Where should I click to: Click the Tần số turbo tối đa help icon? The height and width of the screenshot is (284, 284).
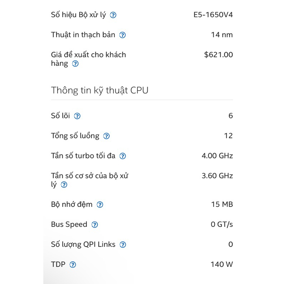click(x=122, y=156)
